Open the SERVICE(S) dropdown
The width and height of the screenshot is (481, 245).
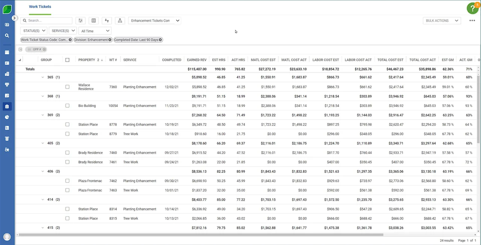(63, 31)
